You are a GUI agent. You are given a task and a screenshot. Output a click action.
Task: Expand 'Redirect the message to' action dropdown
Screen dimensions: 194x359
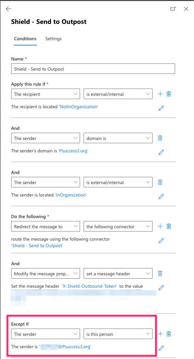point(45,227)
